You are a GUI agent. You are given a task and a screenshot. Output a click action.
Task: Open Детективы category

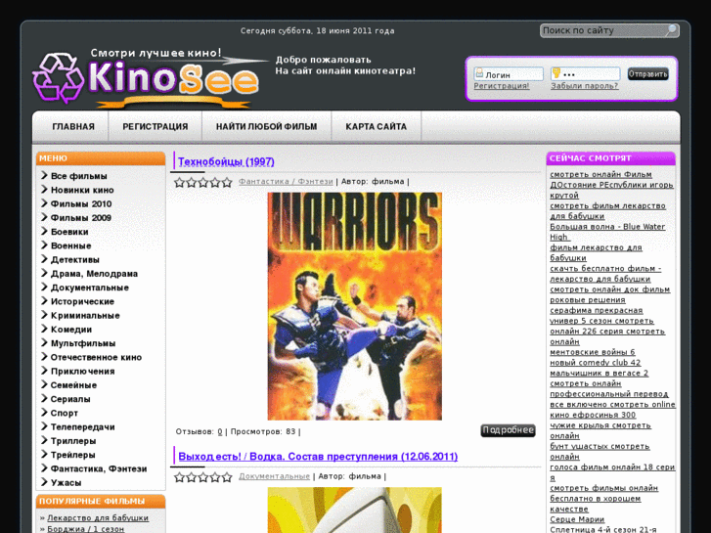(x=75, y=260)
